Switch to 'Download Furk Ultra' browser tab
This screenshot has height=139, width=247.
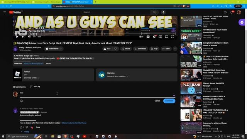[x=46, y=2]
